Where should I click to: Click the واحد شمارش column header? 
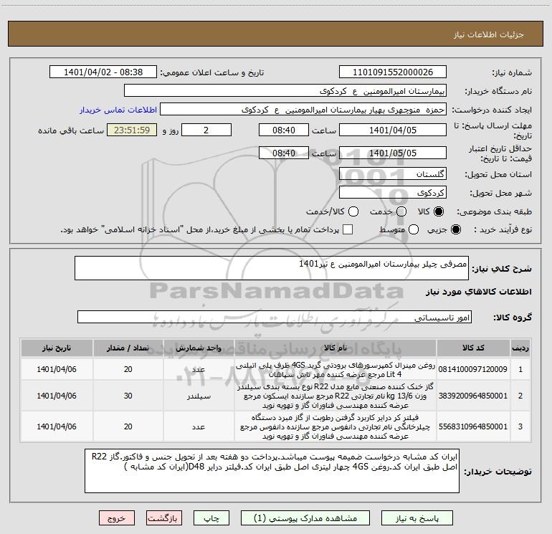(x=199, y=348)
